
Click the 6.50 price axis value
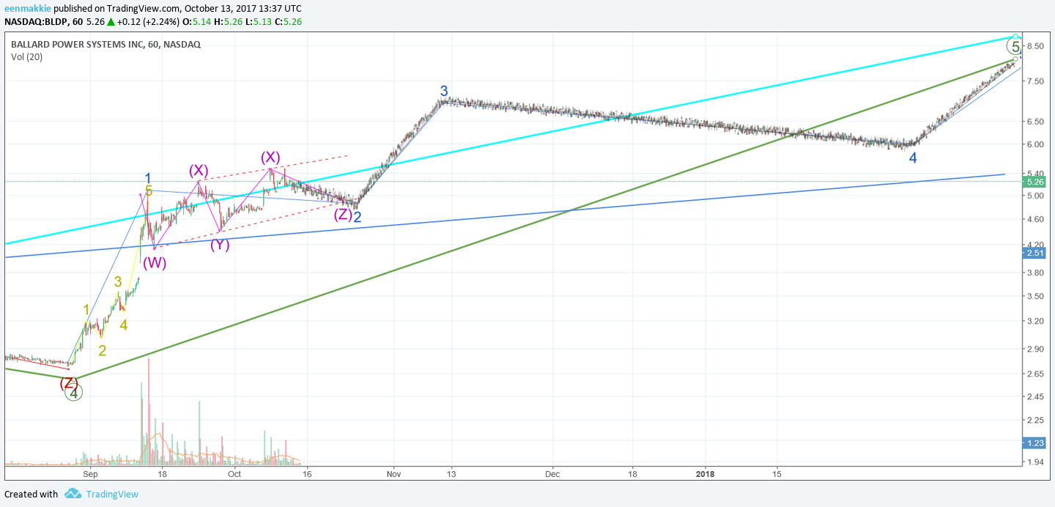tap(1037, 121)
